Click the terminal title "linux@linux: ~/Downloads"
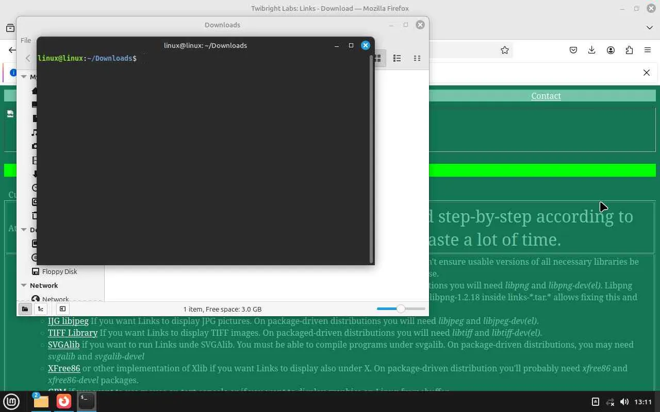The height and width of the screenshot is (412, 660). point(205,45)
